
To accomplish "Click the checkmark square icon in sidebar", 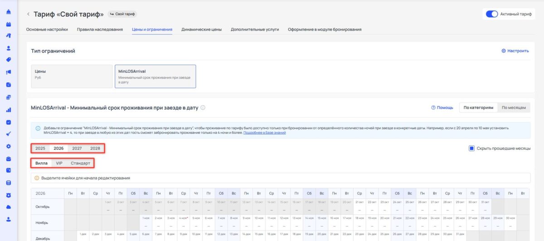I will (9, 122).
